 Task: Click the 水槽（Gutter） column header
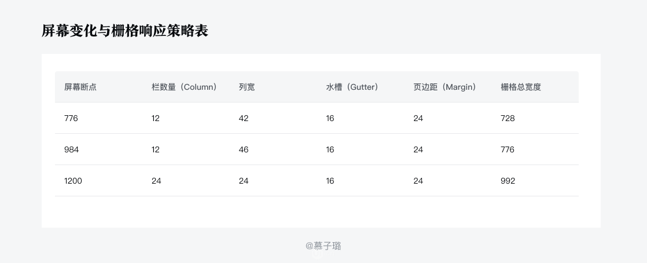[x=352, y=87]
